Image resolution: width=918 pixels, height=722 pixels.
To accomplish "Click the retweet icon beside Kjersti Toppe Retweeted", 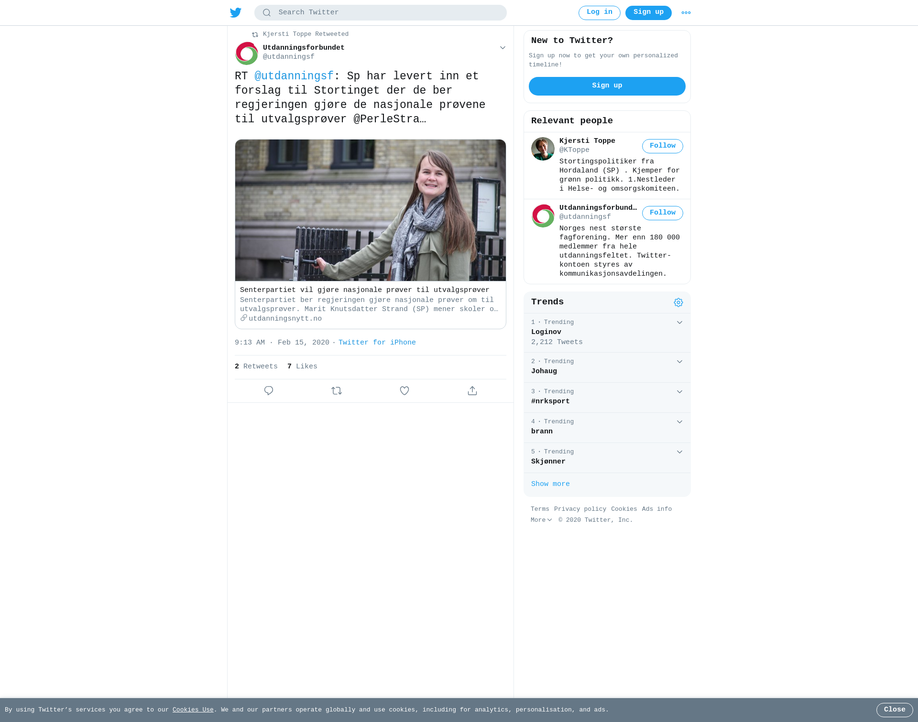I will [x=255, y=34].
